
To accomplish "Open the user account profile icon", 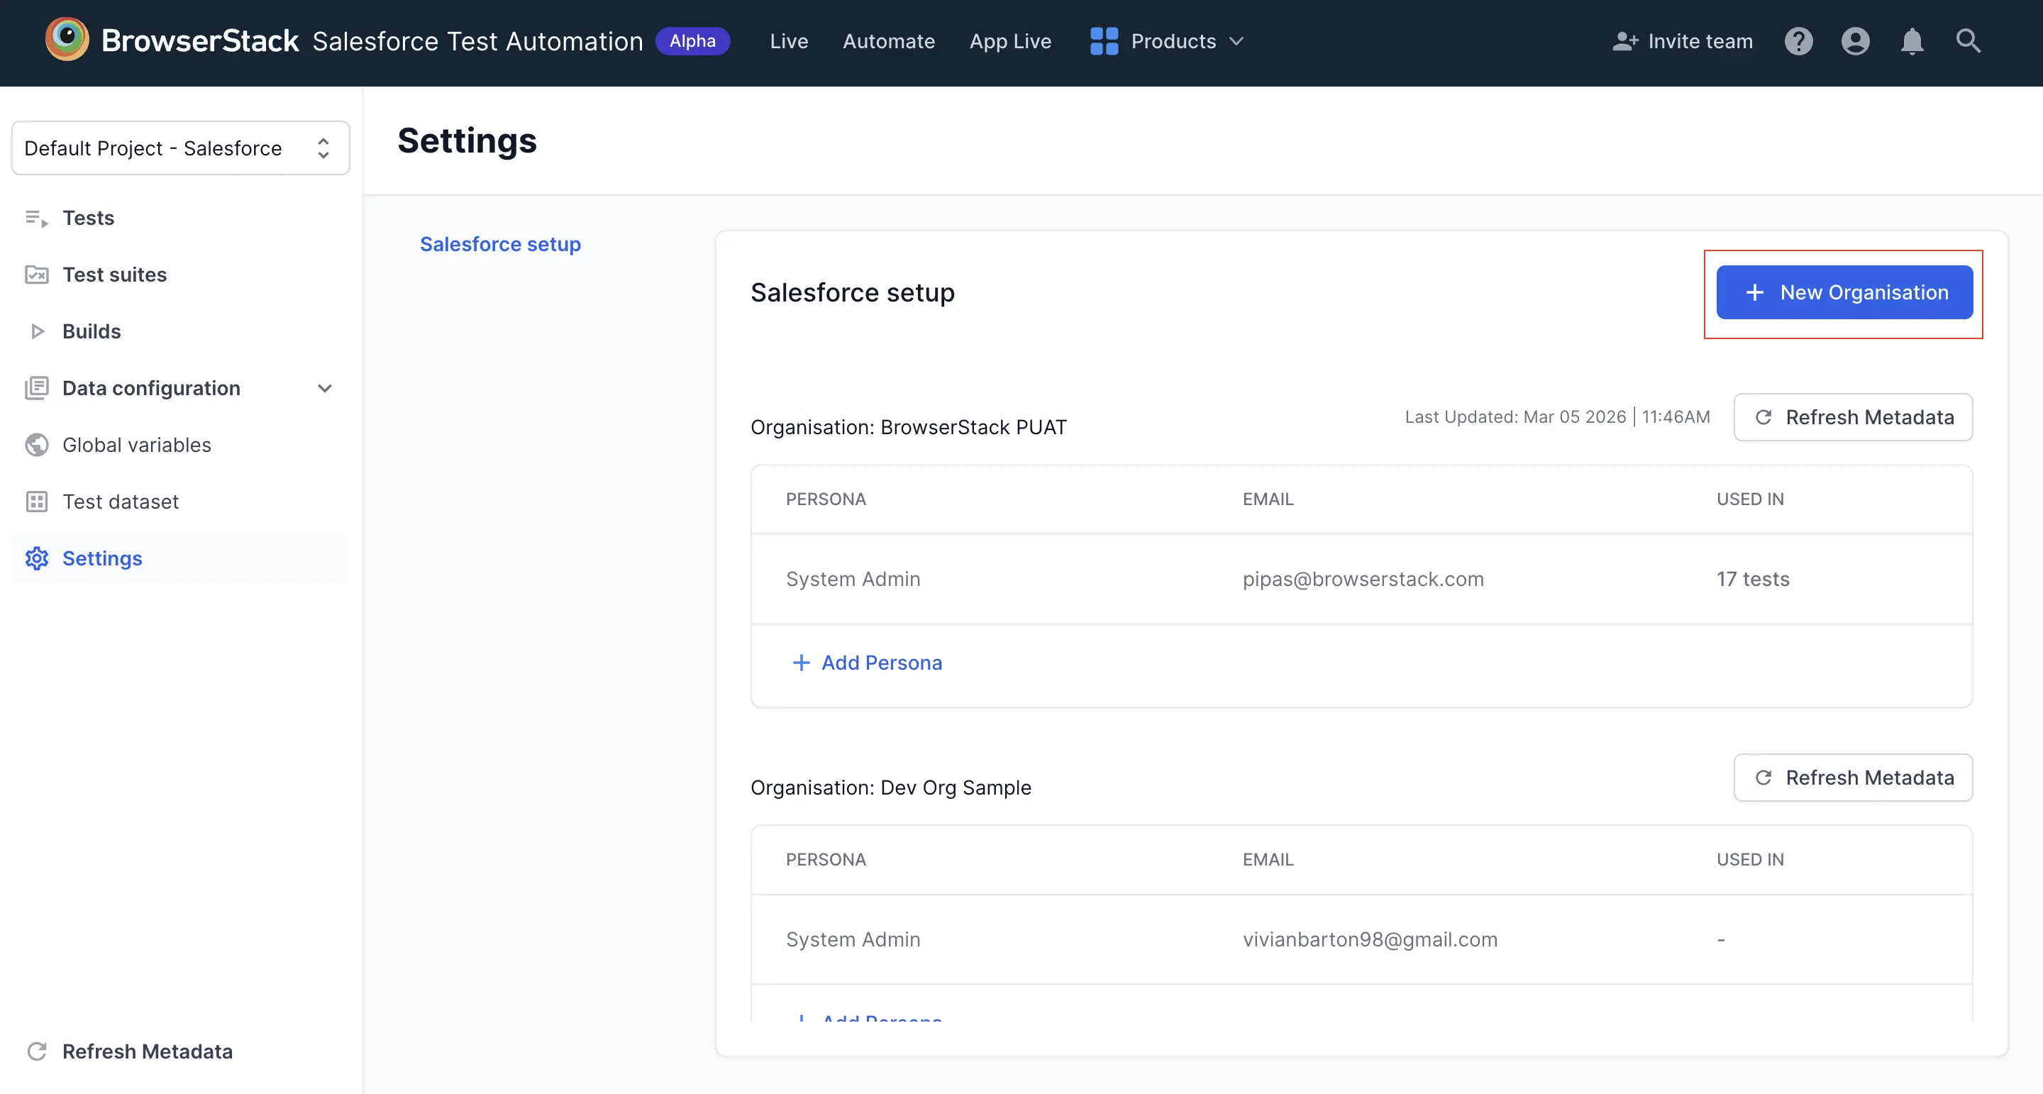I will (1855, 41).
